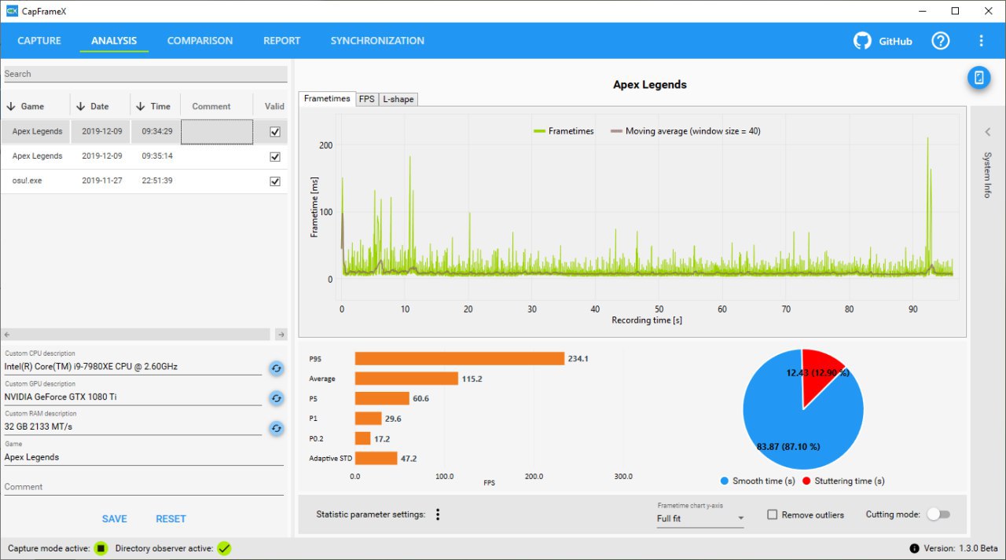
Task: Open Frametime chart y-axis Full fit dropdown
Action: coord(700,518)
